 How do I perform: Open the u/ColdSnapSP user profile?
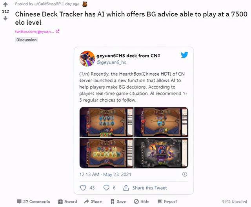47,4
